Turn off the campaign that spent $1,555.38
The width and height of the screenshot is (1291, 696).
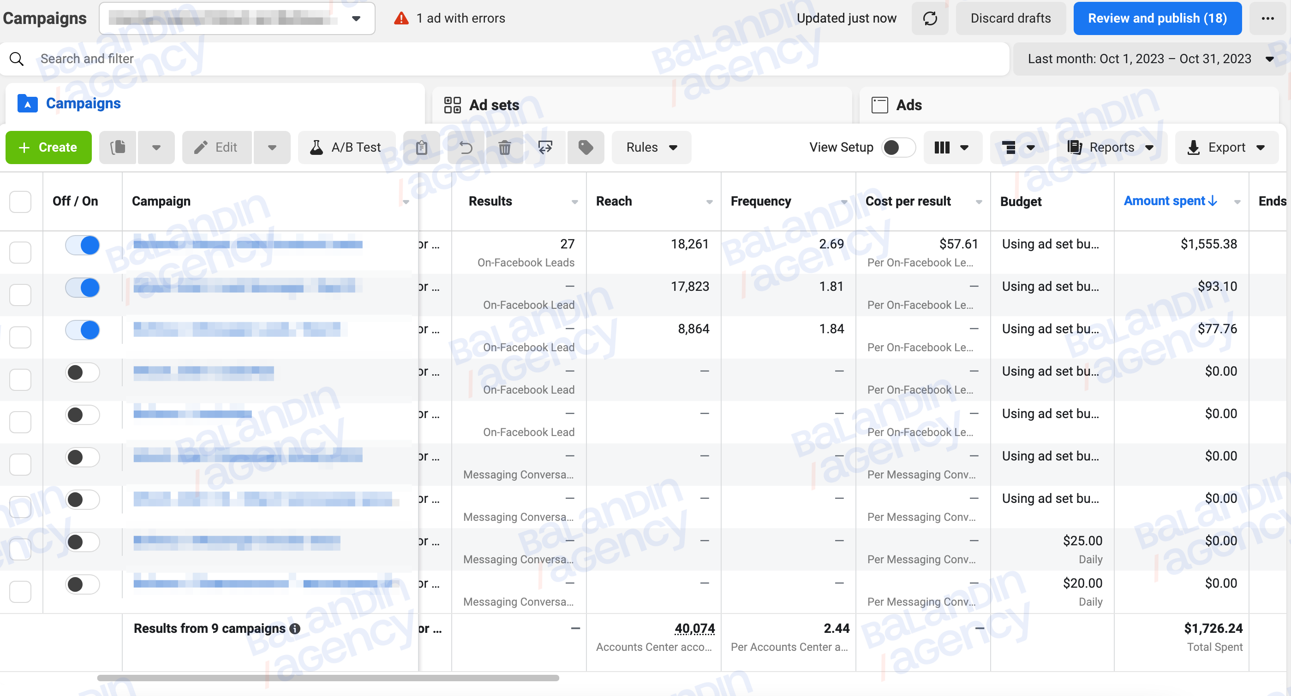click(83, 245)
